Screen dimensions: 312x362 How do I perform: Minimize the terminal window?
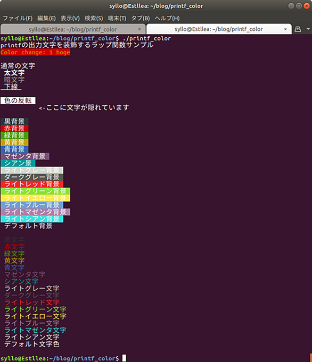pos(291,6)
